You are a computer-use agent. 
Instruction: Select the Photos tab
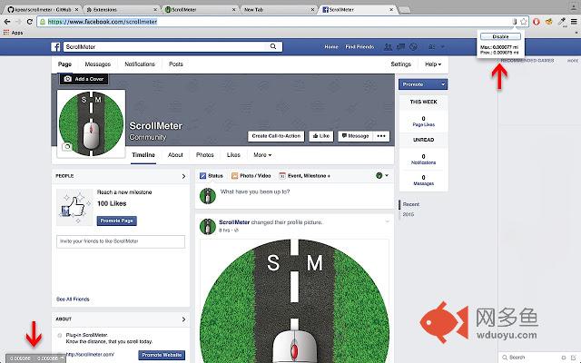(205, 155)
